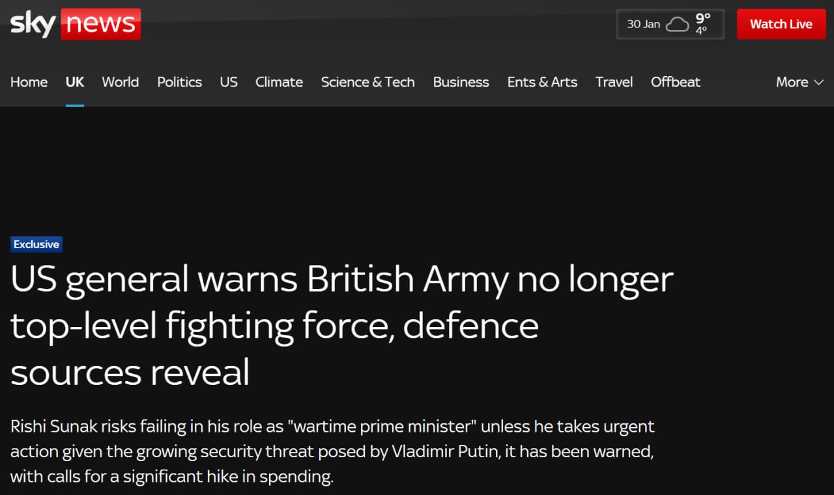Expand the More navigation dropdown
Viewport: 834px width, 495px height.
tap(800, 82)
